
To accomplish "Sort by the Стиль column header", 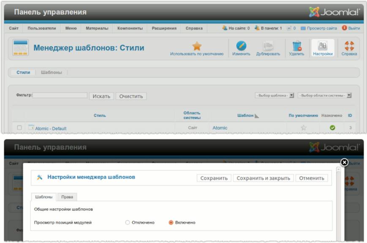I will [100, 115].
